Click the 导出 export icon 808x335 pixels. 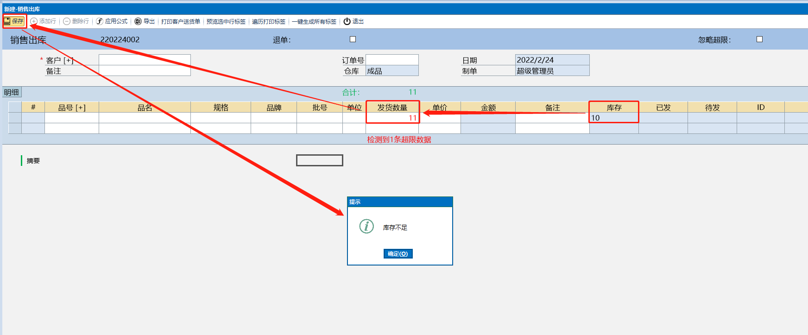(138, 21)
